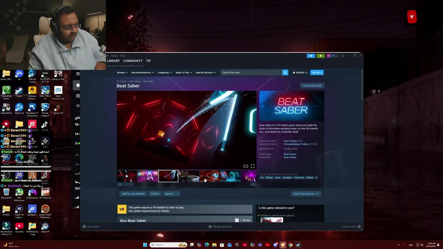Open Manage Downloads at Steam's bottom bar
The image size is (443, 249).
pos(220,227)
